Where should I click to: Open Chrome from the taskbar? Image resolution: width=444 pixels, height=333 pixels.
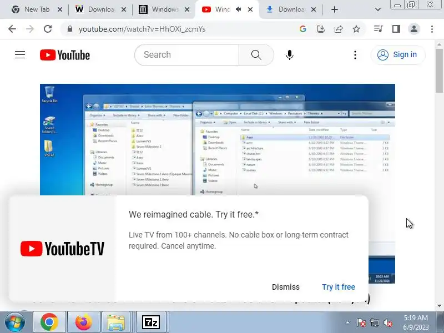click(x=49, y=322)
